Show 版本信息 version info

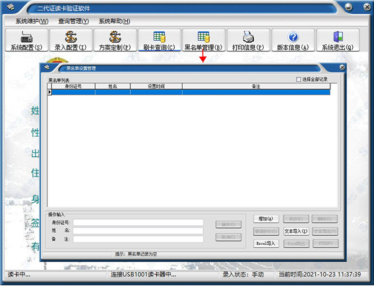[293, 40]
